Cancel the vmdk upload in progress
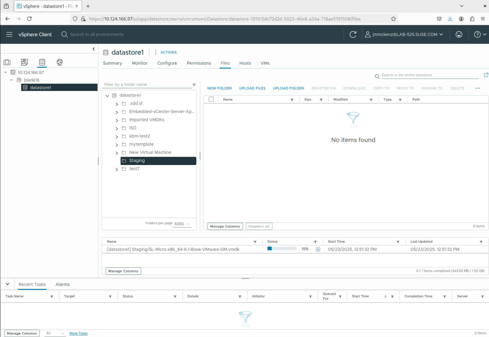The height and width of the screenshot is (337, 489). 318,249
